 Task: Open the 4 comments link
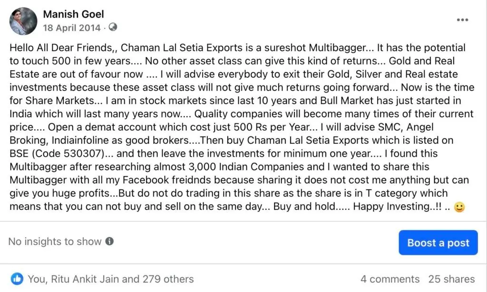pyautogui.click(x=390, y=279)
